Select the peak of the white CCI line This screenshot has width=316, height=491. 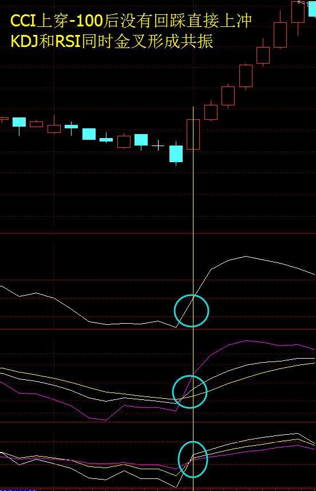(246, 256)
